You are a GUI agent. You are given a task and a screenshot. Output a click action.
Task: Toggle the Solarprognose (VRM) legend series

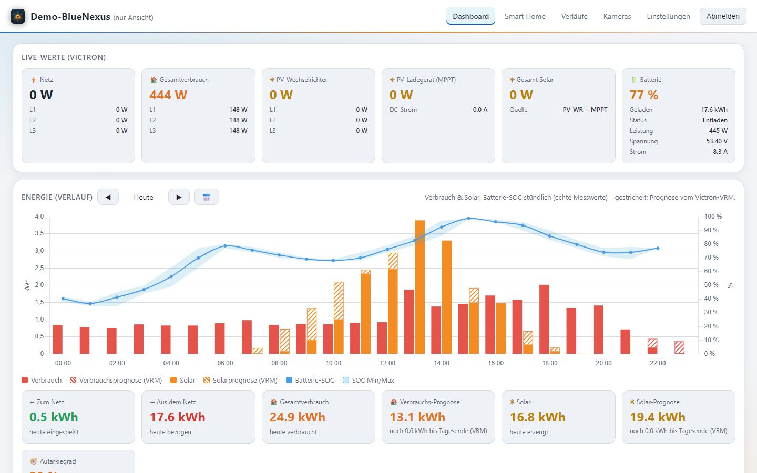click(240, 380)
